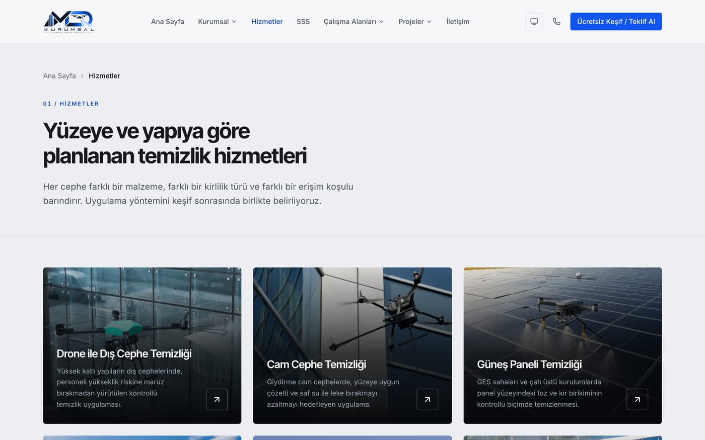Viewport: 705px width, 440px height.
Task: Click the description 'Yüksek katlı yapıların dış cephelerinde'
Action: (119, 388)
